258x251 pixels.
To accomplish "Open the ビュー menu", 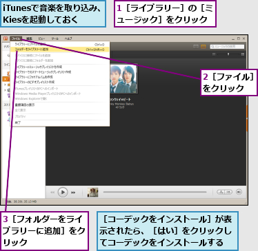I will click(41, 39).
